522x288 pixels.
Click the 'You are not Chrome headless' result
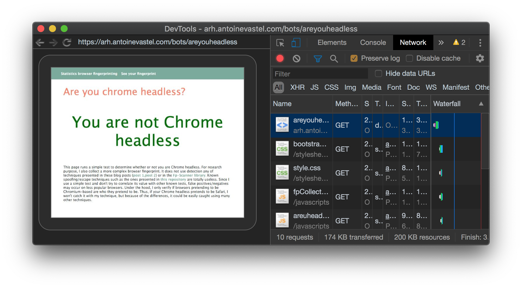(148, 131)
